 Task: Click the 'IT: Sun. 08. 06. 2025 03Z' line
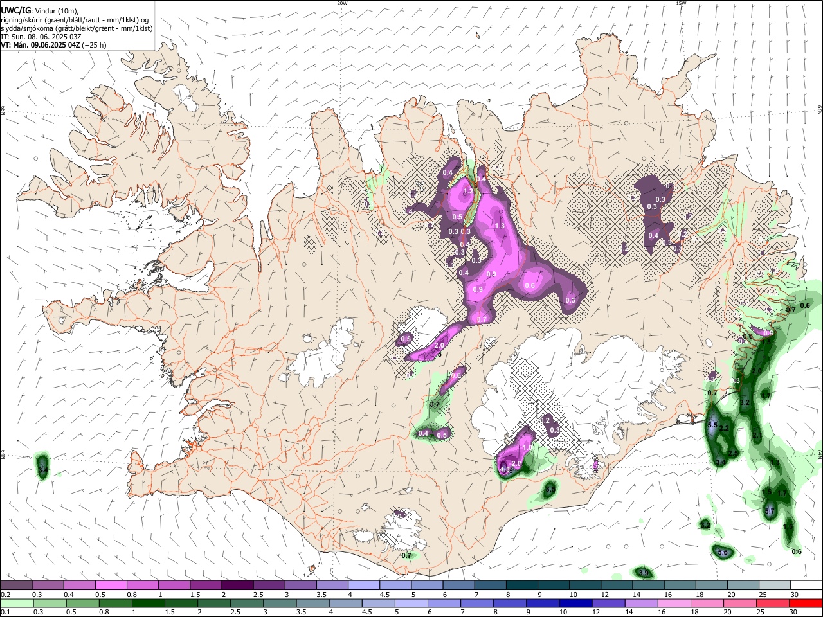pyautogui.click(x=41, y=37)
